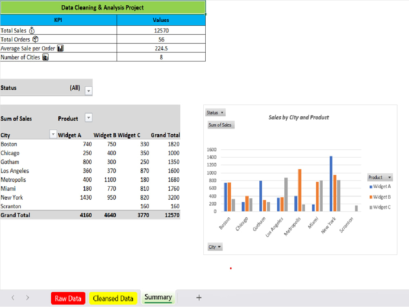The width and height of the screenshot is (409, 307).
Task: Go to next sheet with right arrow
Action: tap(28, 298)
